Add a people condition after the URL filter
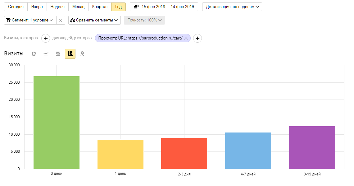Image resolution: width=354 pixels, height=186 pixels. tap(197, 38)
